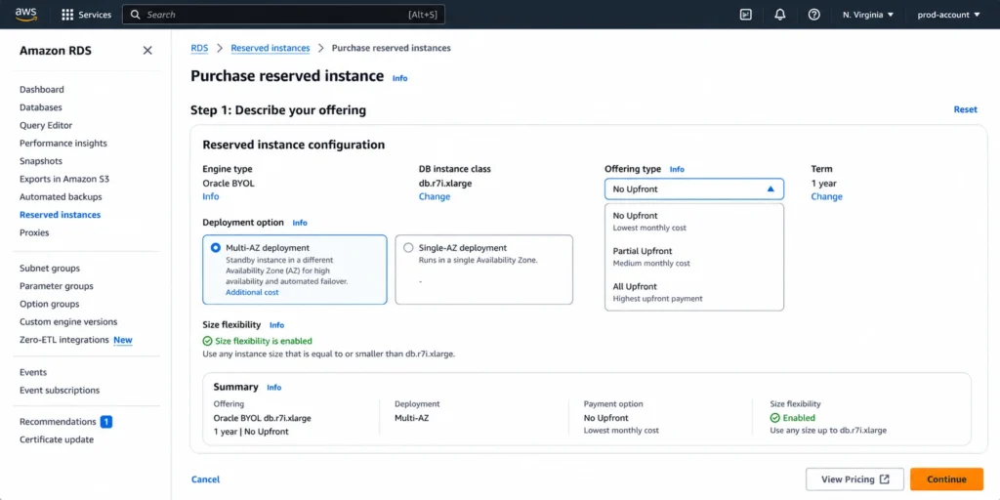Click Info next to Deployment option
Viewport: 1000px width, 500px height.
(x=300, y=223)
